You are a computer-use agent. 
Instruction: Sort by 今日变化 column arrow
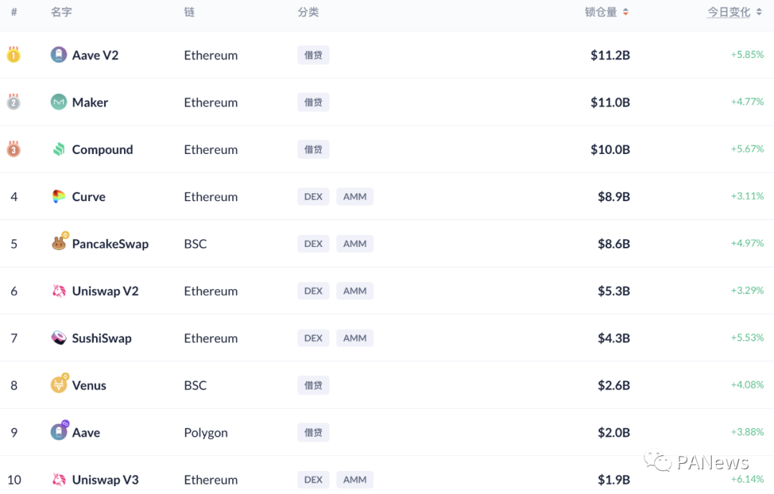coord(759,12)
